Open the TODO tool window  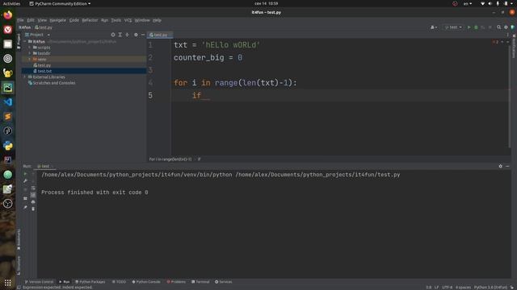pyautogui.click(x=119, y=282)
